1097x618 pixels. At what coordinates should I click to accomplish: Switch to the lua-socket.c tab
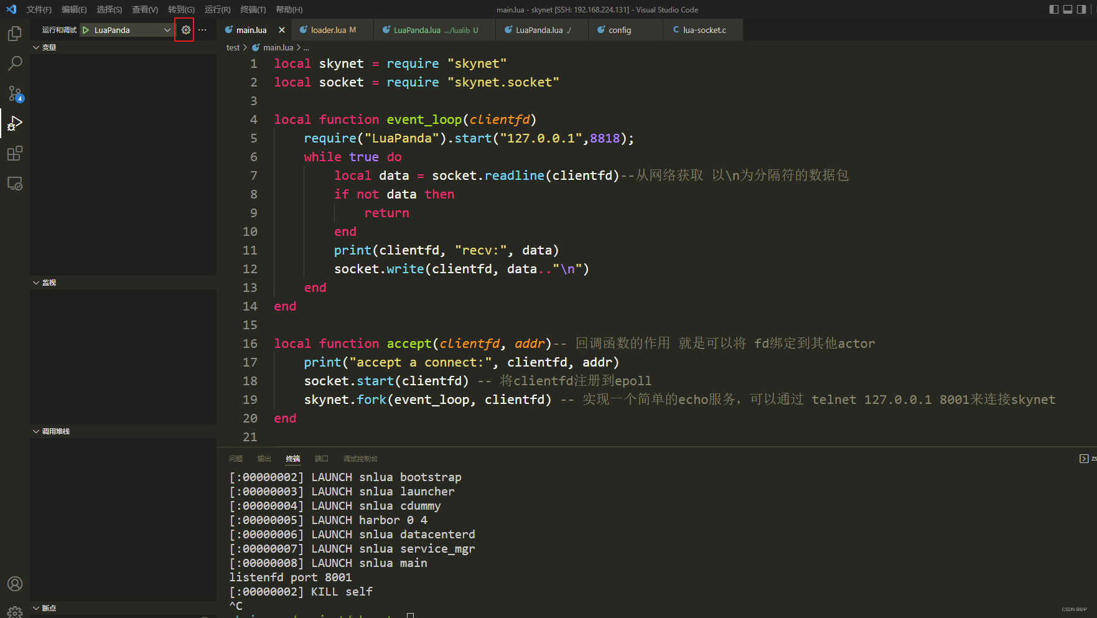pos(704,30)
